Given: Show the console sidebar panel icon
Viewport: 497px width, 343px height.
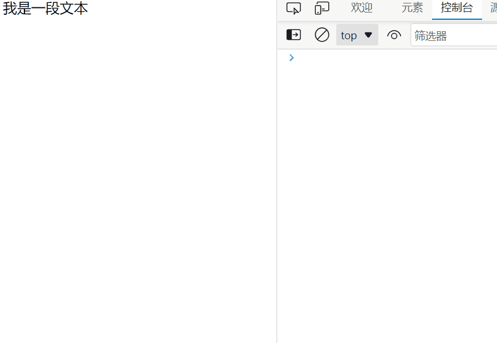Looking at the screenshot, I should tap(294, 35).
